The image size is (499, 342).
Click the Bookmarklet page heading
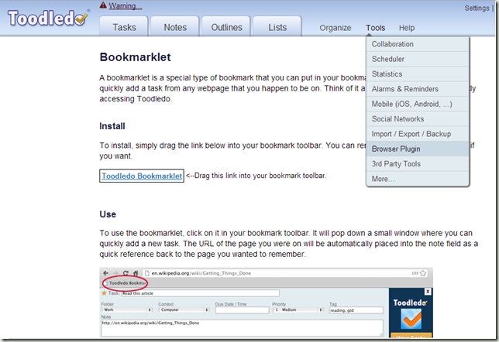tap(136, 57)
